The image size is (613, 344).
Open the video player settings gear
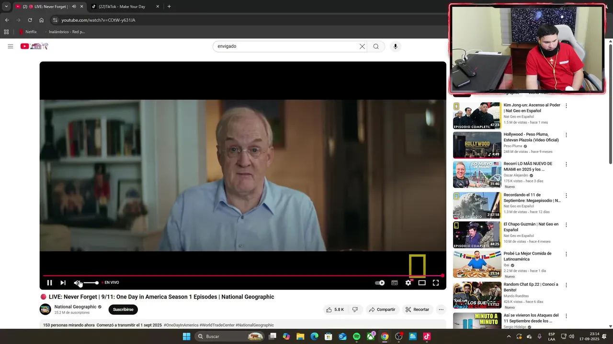coord(408,283)
